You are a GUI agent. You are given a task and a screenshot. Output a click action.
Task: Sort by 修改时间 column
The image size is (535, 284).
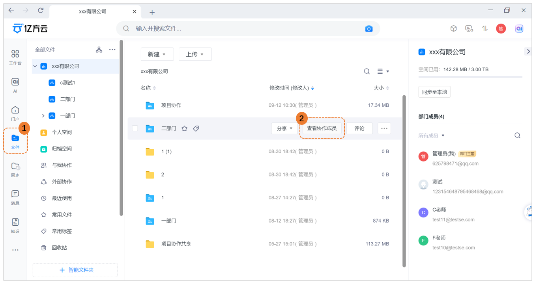292,88
